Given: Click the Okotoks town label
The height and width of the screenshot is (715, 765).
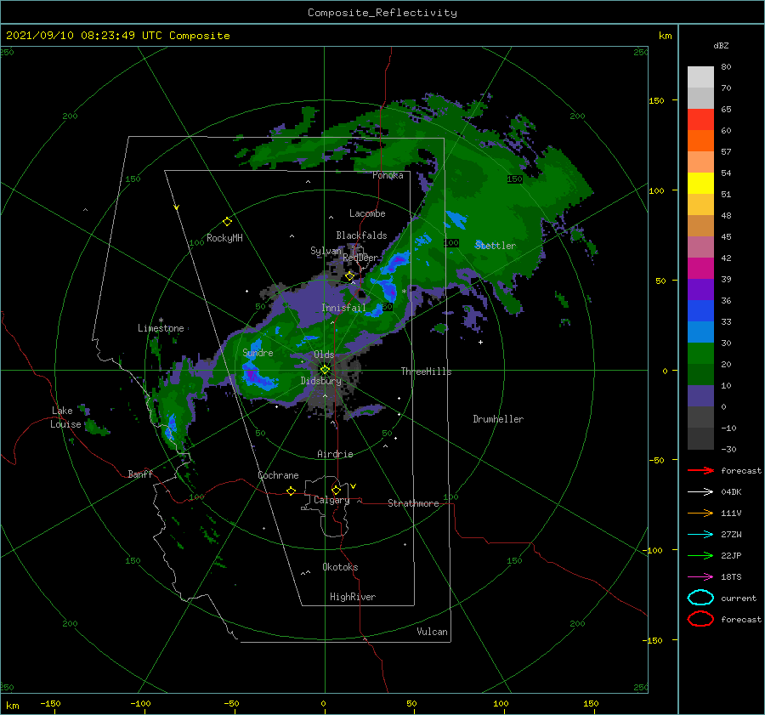Looking at the screenshot, I should coord(340,567).
